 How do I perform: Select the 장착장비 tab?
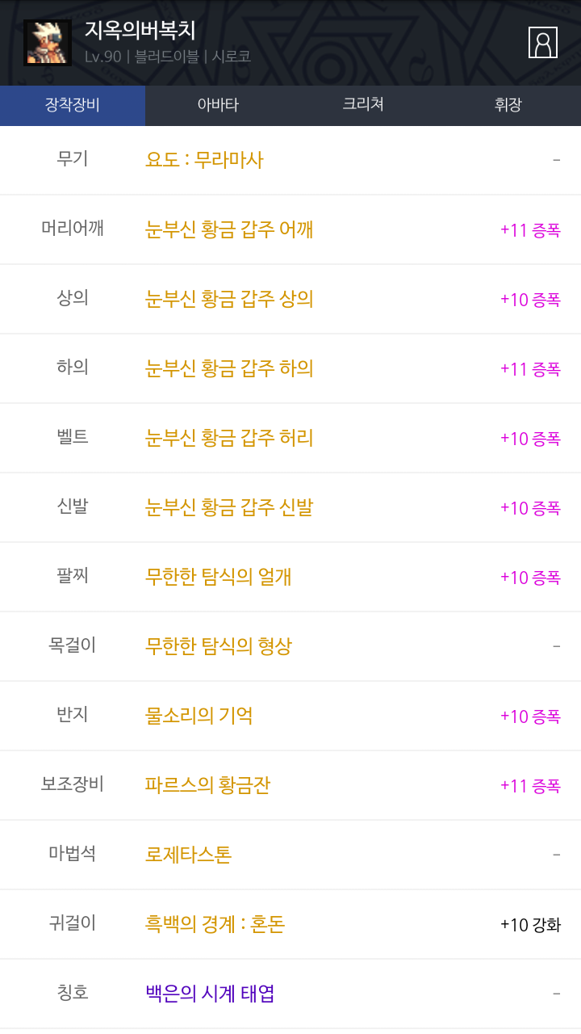[73, 105]
